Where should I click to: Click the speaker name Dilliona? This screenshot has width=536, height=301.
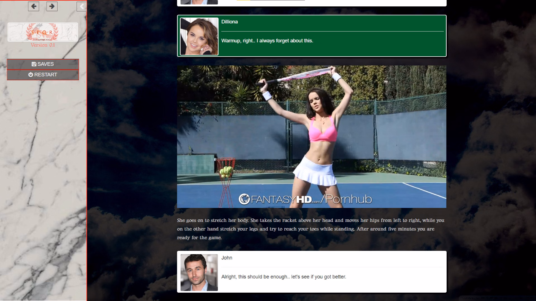[229, 22]
